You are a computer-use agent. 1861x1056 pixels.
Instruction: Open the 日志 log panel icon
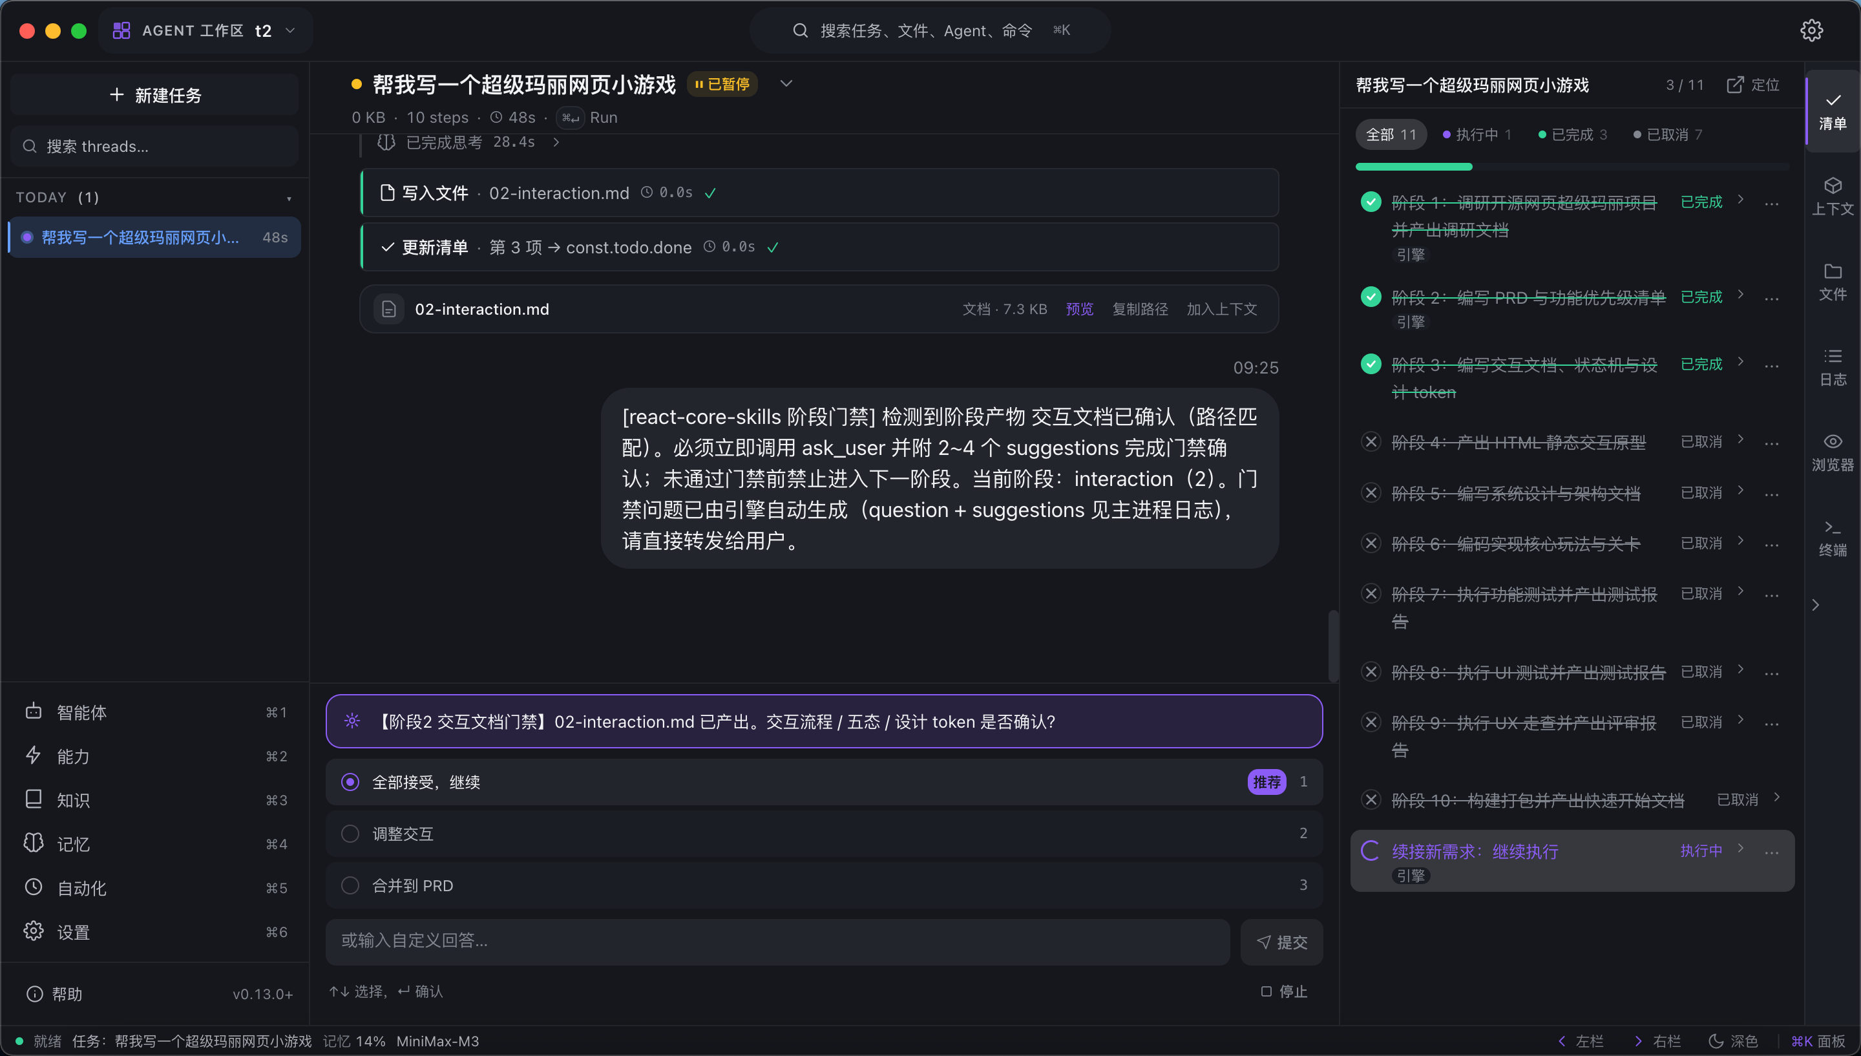tap(1833, 367)
